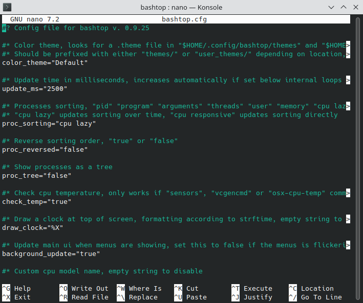The width and height of the screenshot is (363, 303).
Task: Click the ^J Justify shortcut
Action: pos(252,297)
